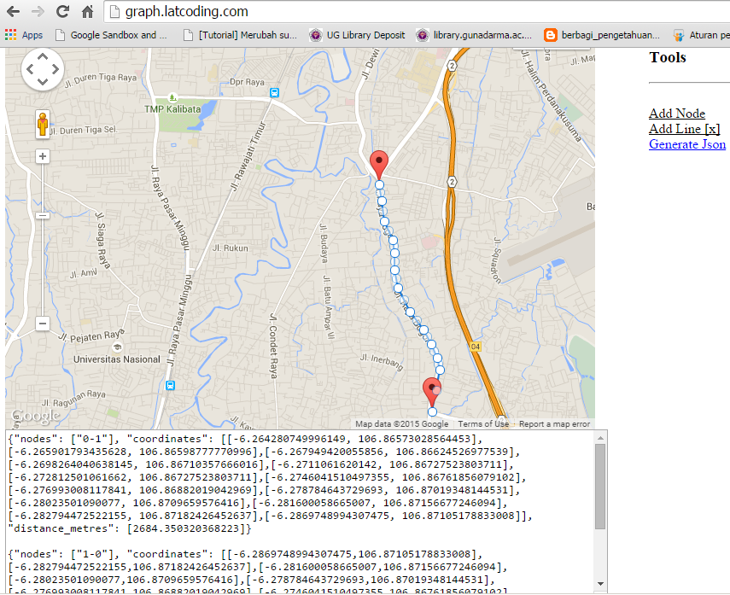Go back with the browser back arrow
This screenshot has width=730, height=595.
pyautogui.click(x=13, y=11)
